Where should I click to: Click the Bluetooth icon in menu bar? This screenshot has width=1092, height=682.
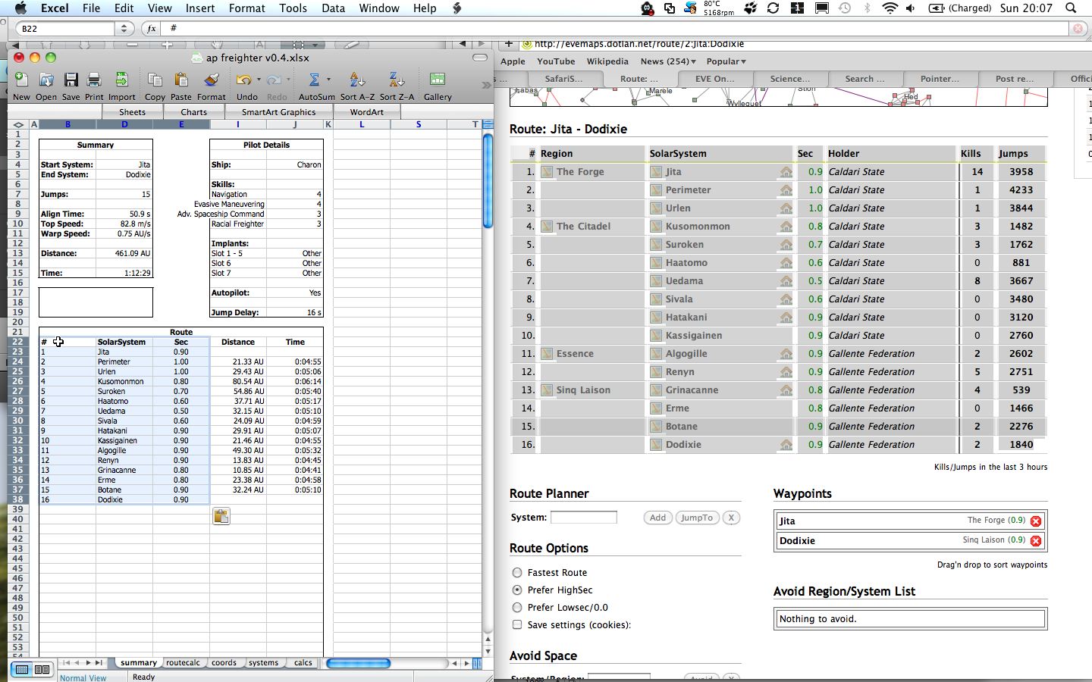coord(868,8)
